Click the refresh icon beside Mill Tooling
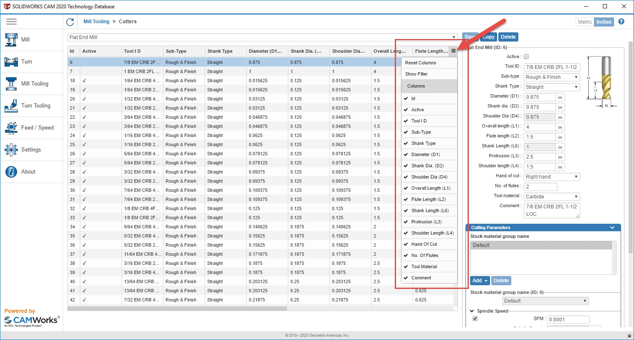The image size is (634, 340). click(70, 22)
